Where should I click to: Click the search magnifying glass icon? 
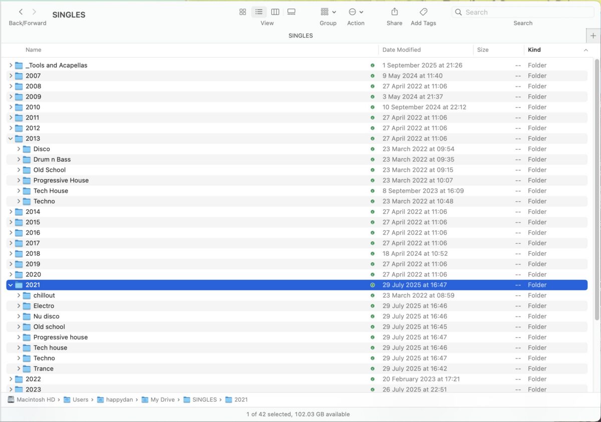[458, 12]
